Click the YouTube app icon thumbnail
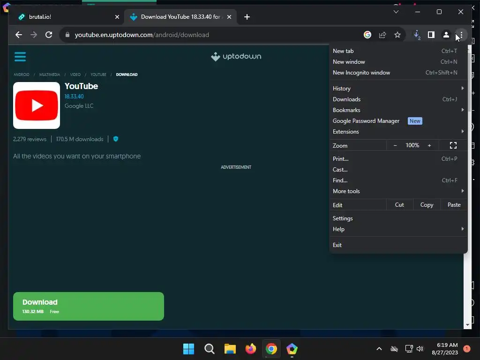The width and height of the screenshot is (480, 360). [x=37, y=105]
